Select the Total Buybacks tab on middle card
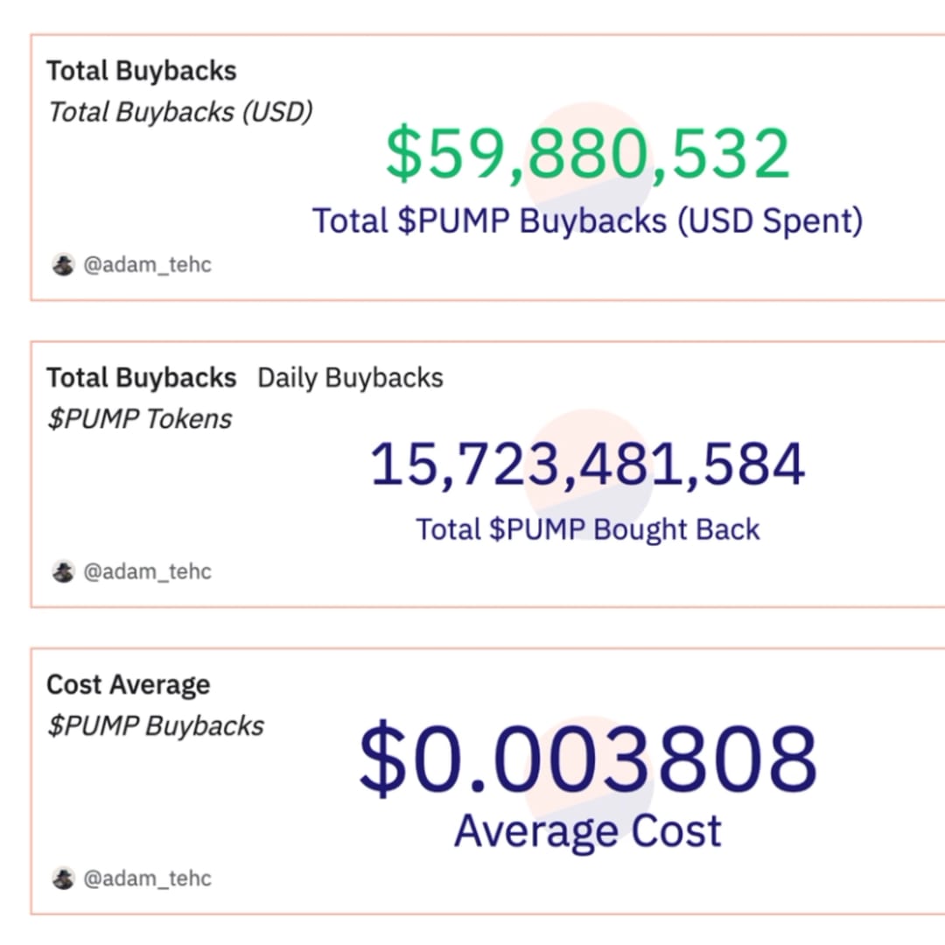 143,377
